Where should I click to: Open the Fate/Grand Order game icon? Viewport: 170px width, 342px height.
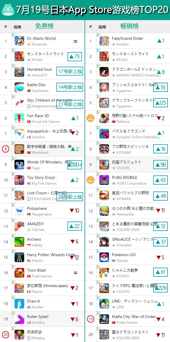click(104, 41)
